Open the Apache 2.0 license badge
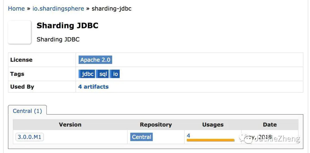Image resolution: width=310 pixels, height=153 pixels. pyautogui.click(x=95, y=60)
